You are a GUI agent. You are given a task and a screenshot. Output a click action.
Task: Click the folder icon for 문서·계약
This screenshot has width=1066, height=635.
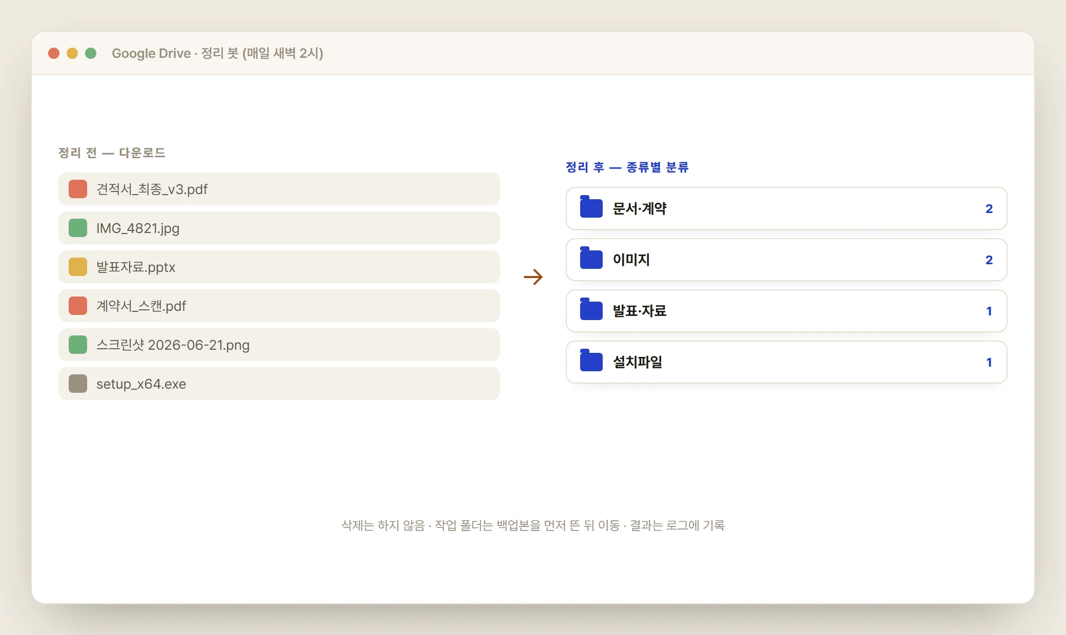tap(591, 207)
